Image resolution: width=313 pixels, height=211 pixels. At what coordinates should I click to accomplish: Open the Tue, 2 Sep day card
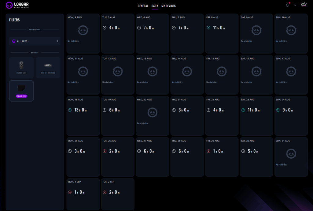point(118,194)
